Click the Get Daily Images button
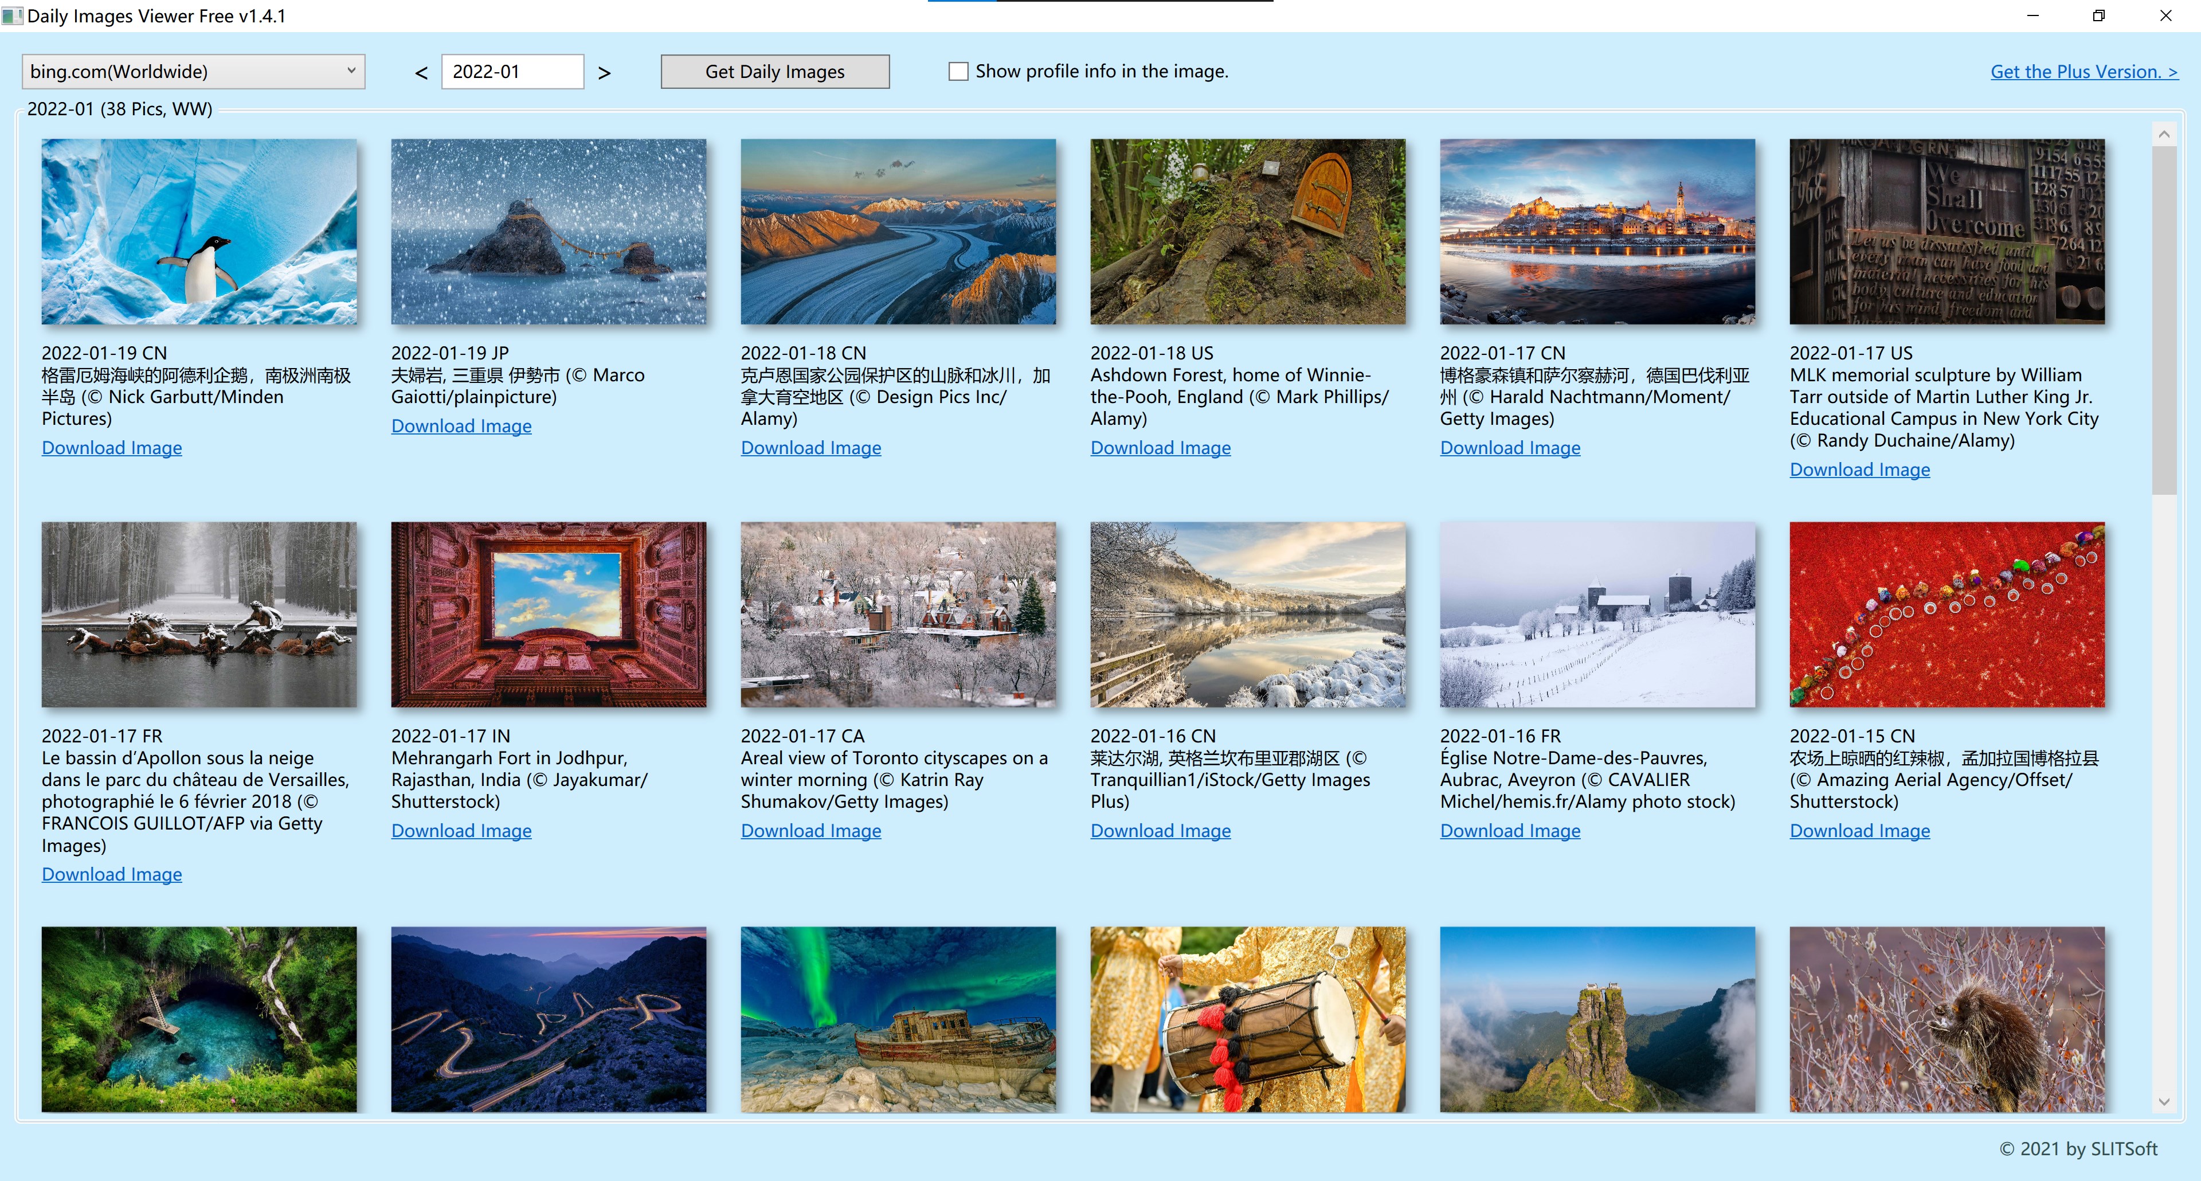The image size is (2201, 1181). coord(774,70)
